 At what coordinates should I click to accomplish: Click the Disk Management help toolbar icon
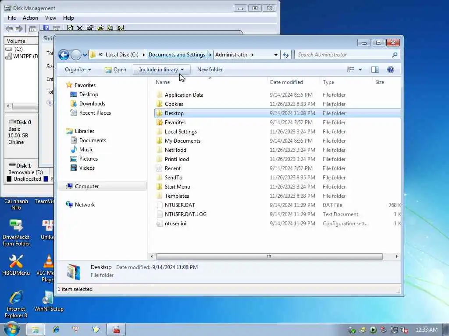click(x=46, y=28)
